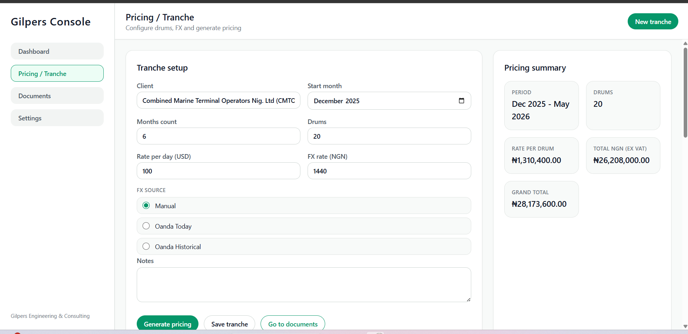
Task: Click Save tranche
Action: coord(229,324)
